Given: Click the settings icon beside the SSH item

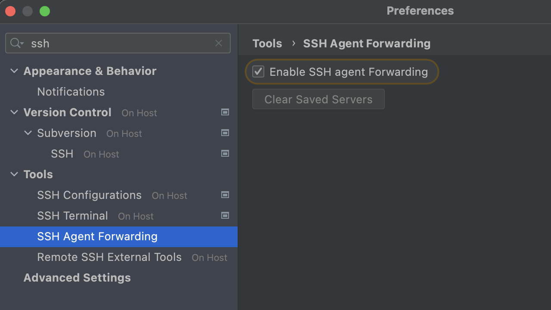Looking at the screenshot, I should point(225,153).
